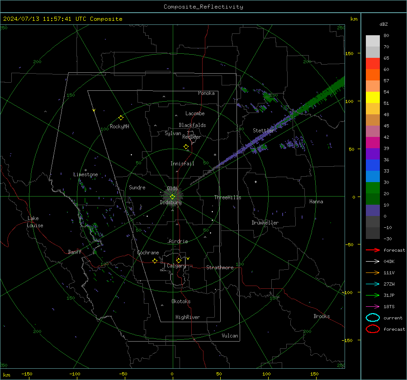Click the Didsbury city label

171,202
